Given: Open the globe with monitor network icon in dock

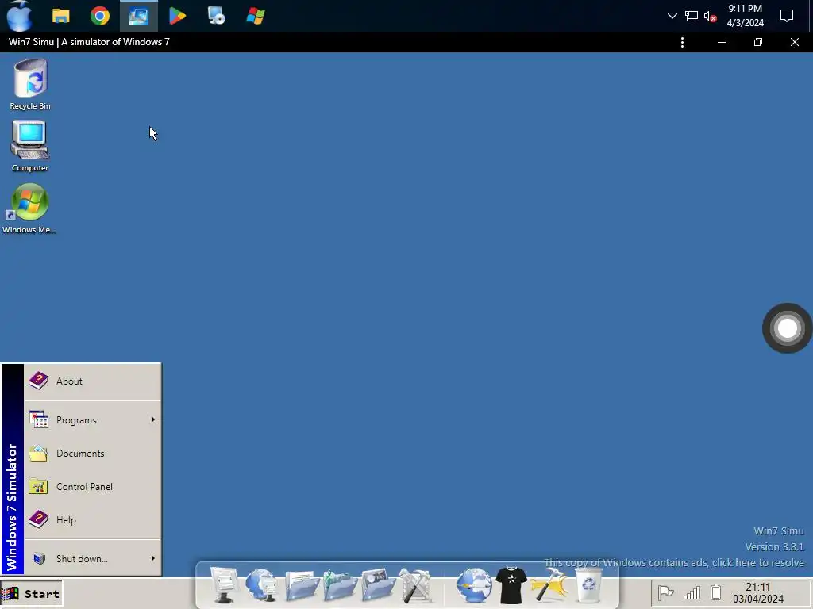Looking at the screenshot, I should [262, 585].
